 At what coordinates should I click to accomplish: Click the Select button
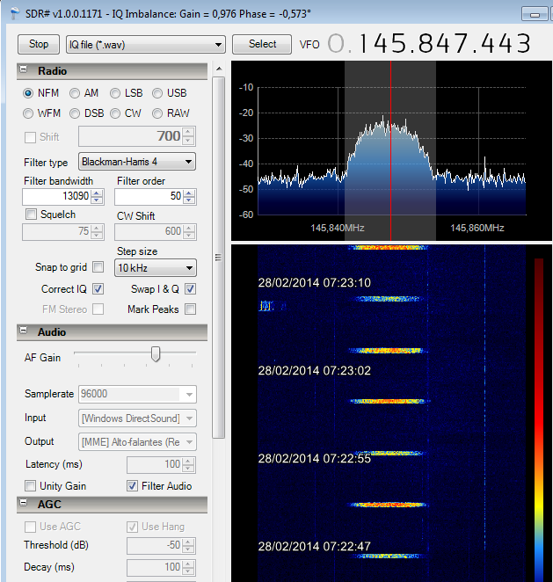point(262,44)
